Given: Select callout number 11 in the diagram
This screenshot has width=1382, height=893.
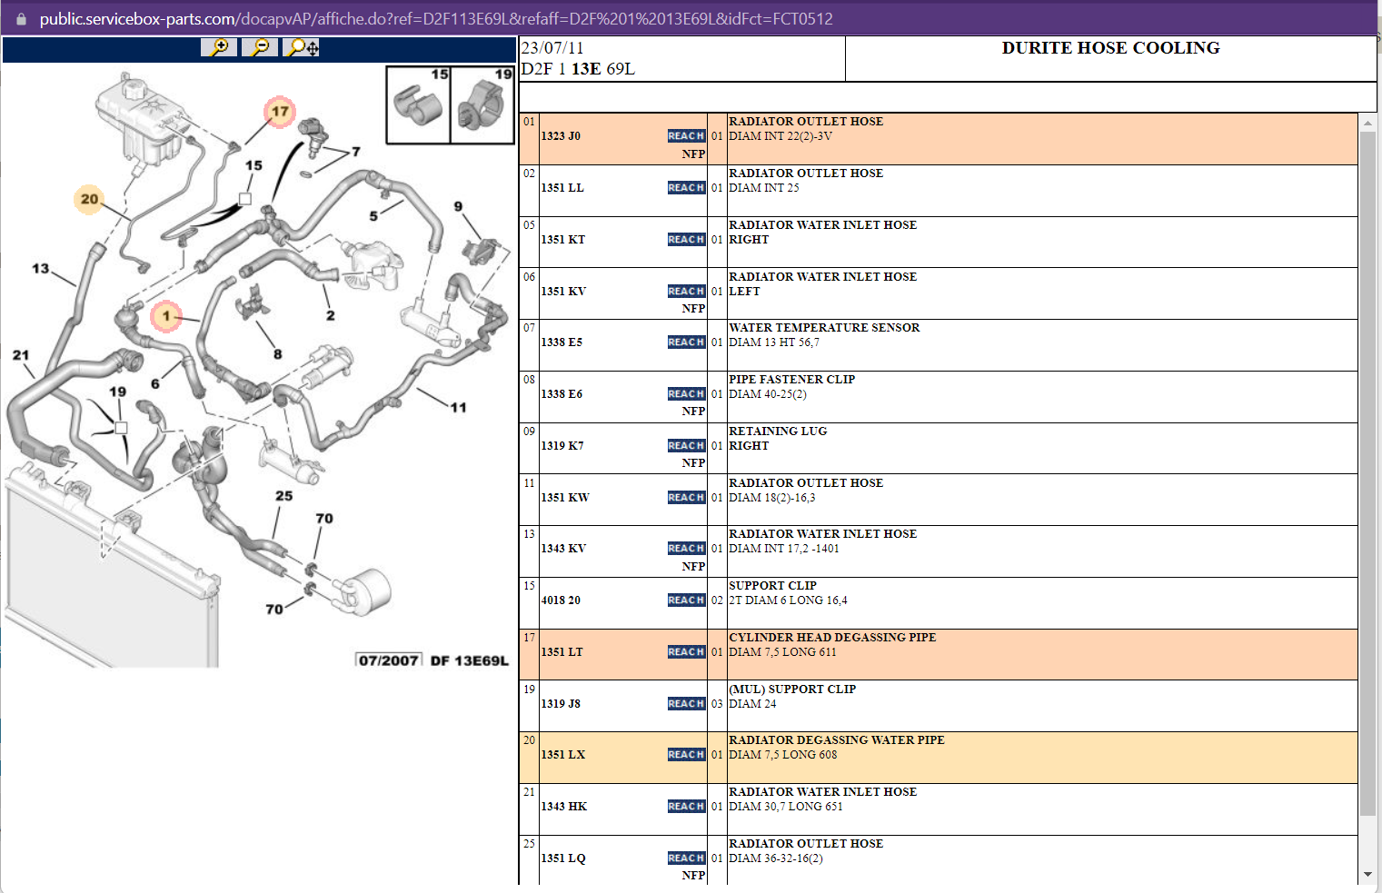Looking at the screenshot, I should 459,408.
